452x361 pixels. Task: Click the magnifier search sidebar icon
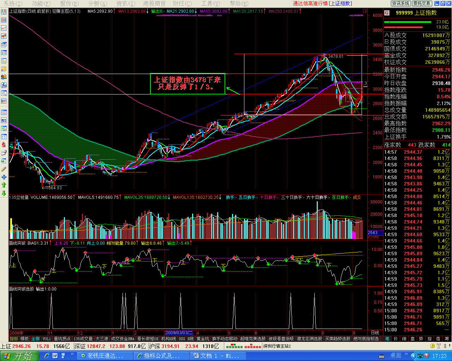pos(4,93)
